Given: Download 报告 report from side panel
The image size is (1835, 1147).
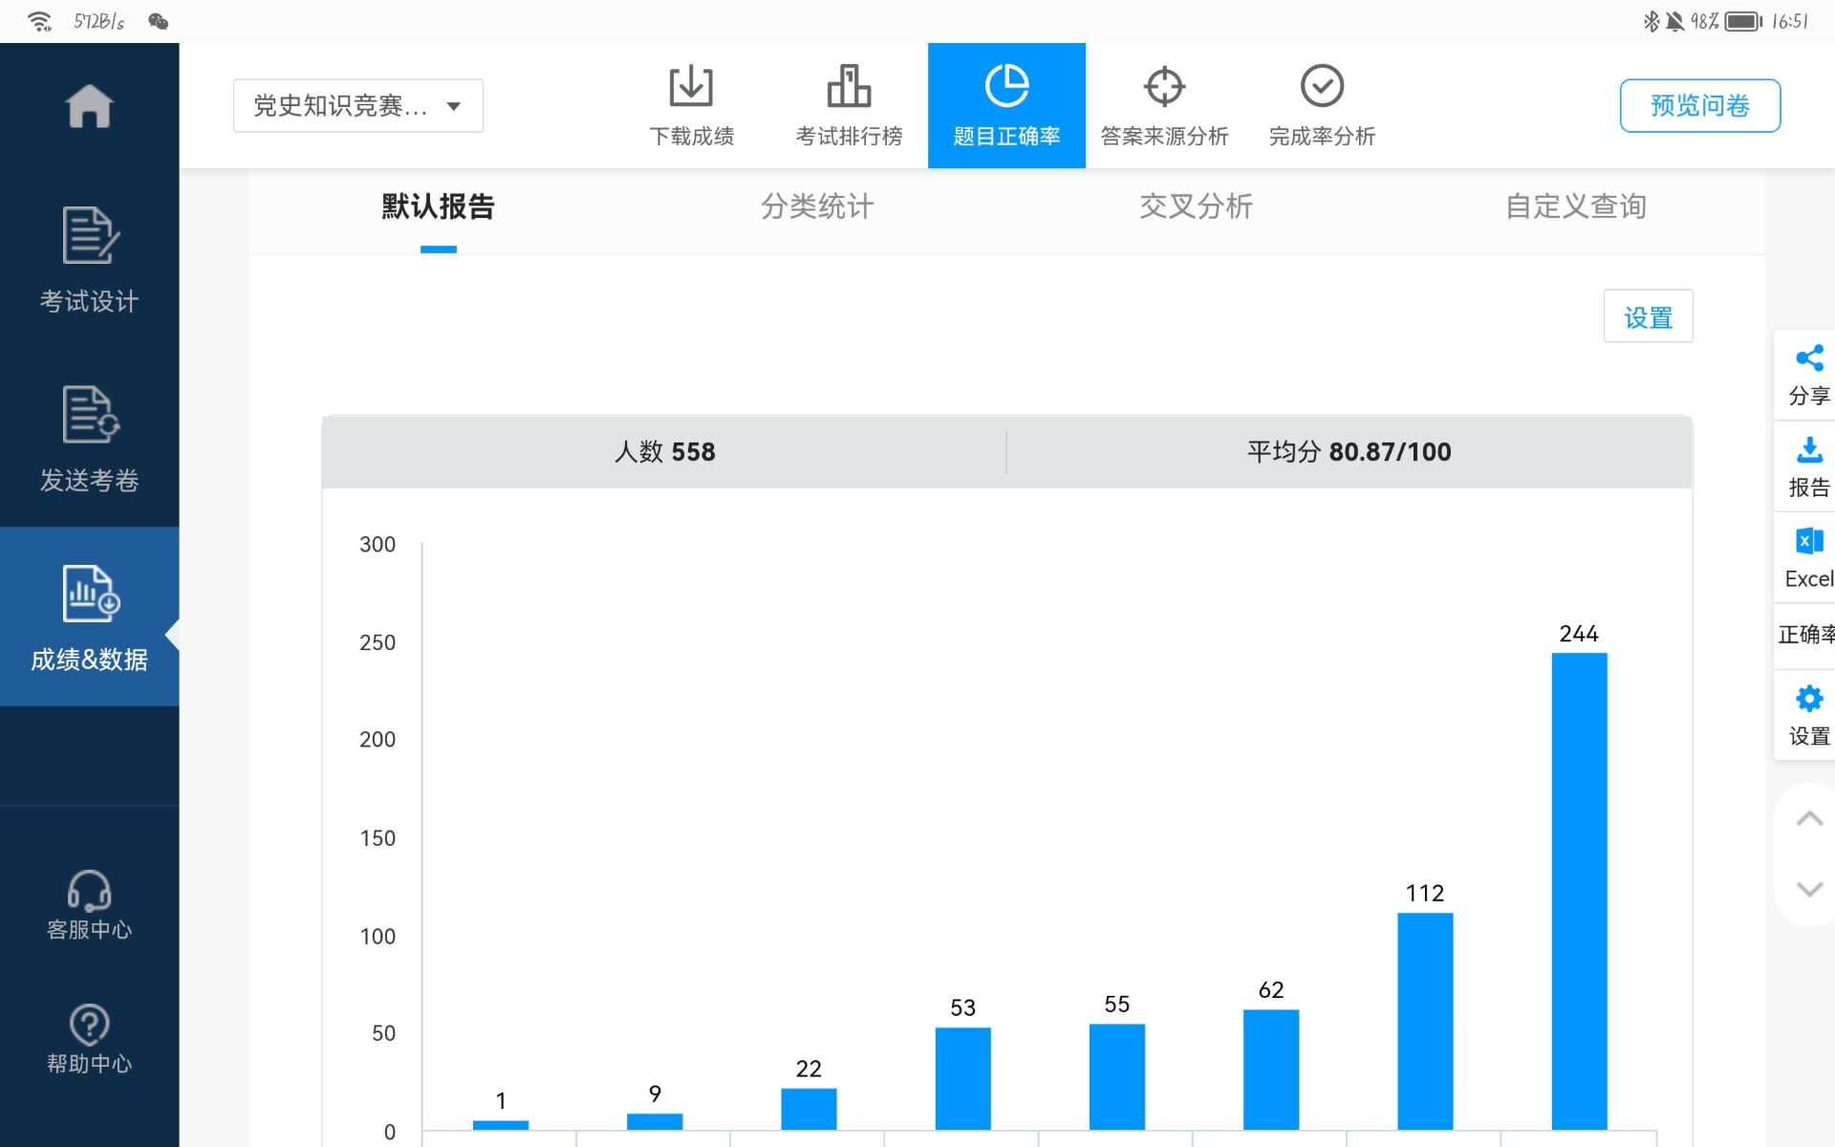Looking at the screenshot, I should pyautogui.click(x=1808, y=465).
